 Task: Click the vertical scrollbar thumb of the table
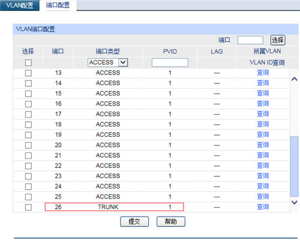[x=294, y=166]
